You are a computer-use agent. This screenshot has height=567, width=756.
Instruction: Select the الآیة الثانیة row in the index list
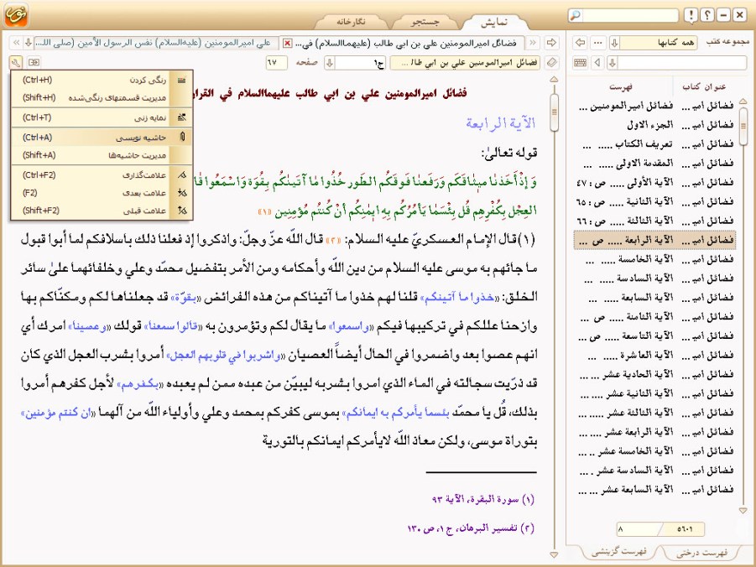654,201
